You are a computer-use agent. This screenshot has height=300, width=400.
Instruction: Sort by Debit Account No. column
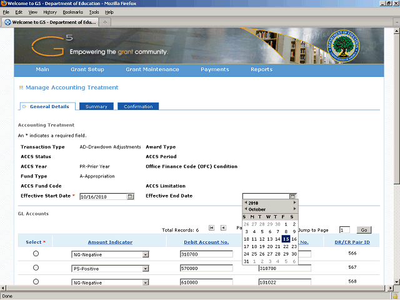pyautogui.click(x=206, y=242)
